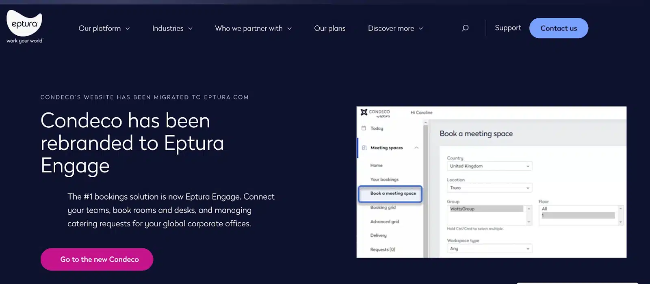
Task: Open the Industries dropdown
Action: (x=172, y=28)
